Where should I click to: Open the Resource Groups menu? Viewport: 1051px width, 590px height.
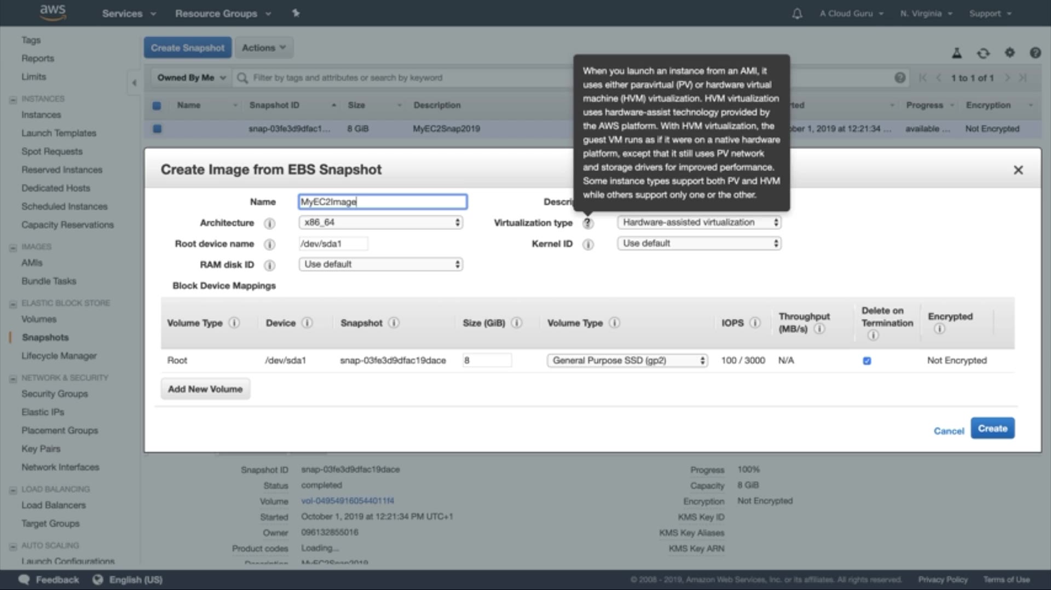point(223,14)
